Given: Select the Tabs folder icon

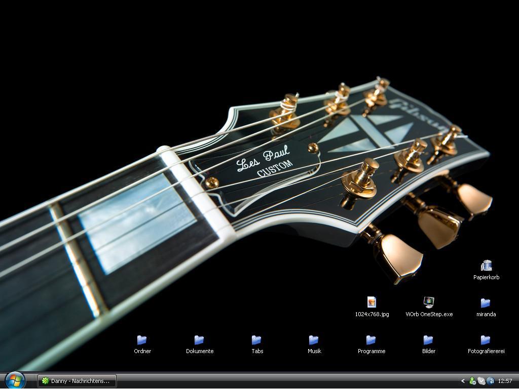Looking at the screenshot, I should point(256,340).
